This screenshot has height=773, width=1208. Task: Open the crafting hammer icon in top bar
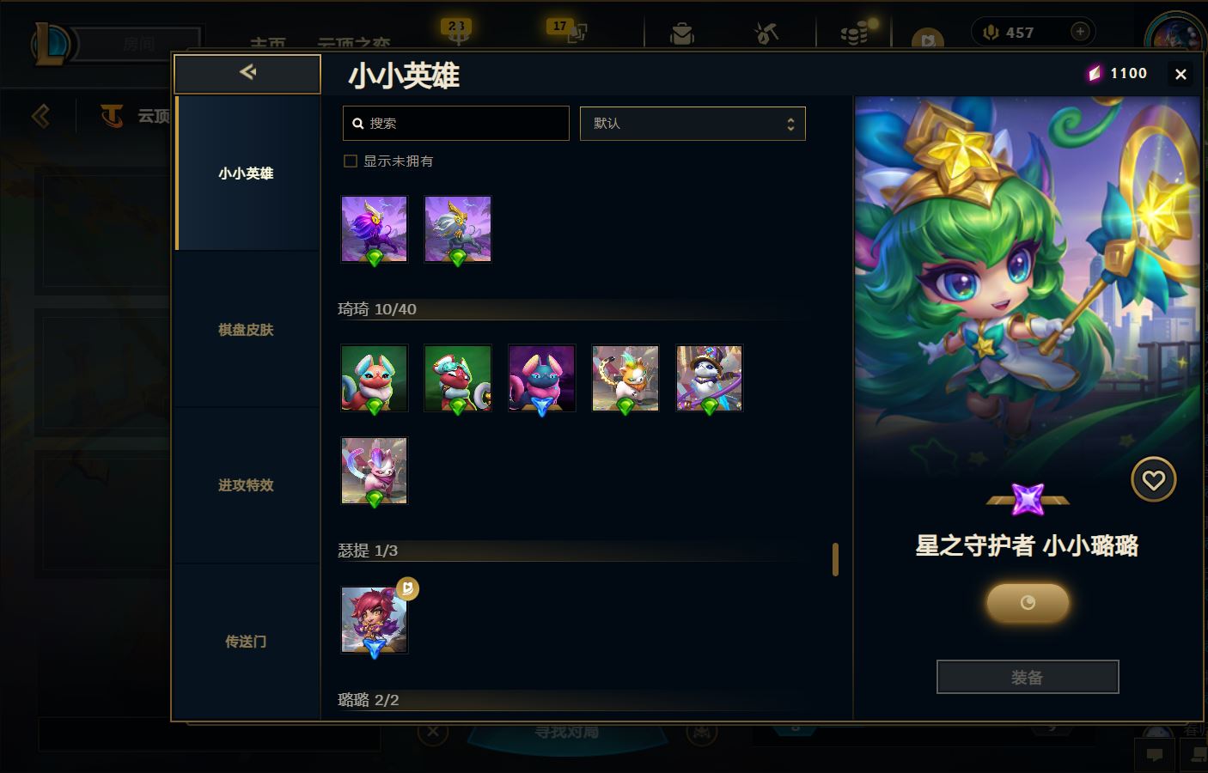point(766,33)
